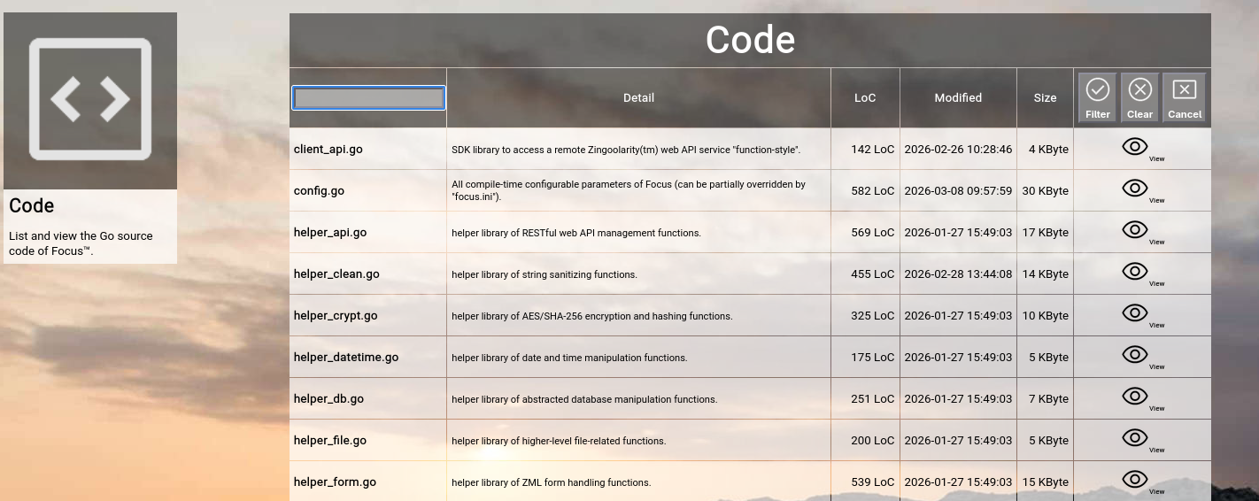Click the View eye icon for helper_api.go
The width and height of the screenshot is (1259, 501).
[1135, 231]
